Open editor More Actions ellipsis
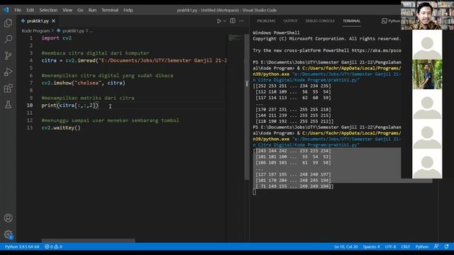454x255 pixels. coord(241,21)
